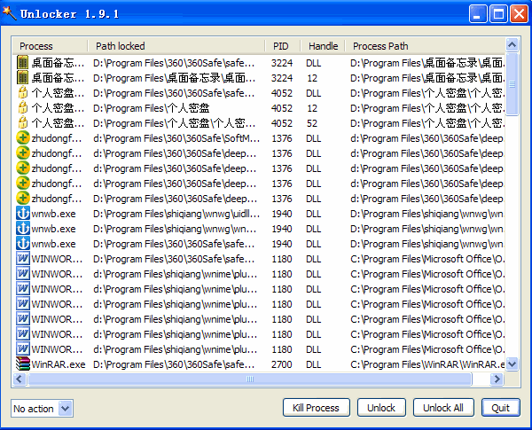Maximize the Unlocker 1.9.1 window
The width and height of the screenshot is (532, 430).
click(x=498, y=13)
